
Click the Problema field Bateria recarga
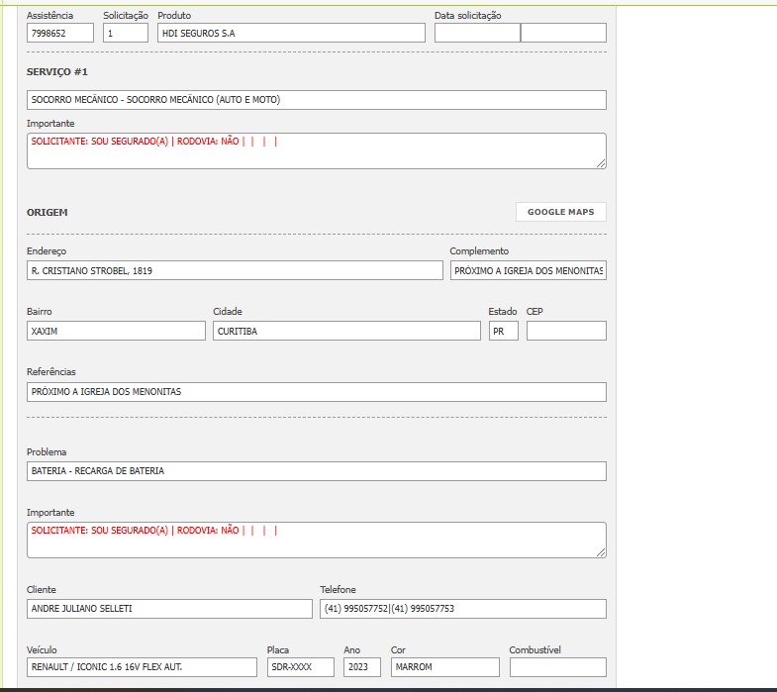[x=316, y=471]
